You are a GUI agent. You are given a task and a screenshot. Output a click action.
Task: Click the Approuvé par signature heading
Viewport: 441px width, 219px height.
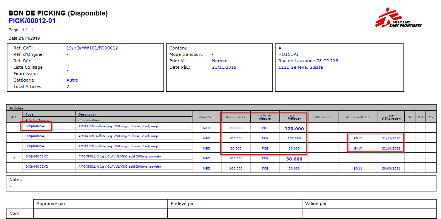pos(52,204)
